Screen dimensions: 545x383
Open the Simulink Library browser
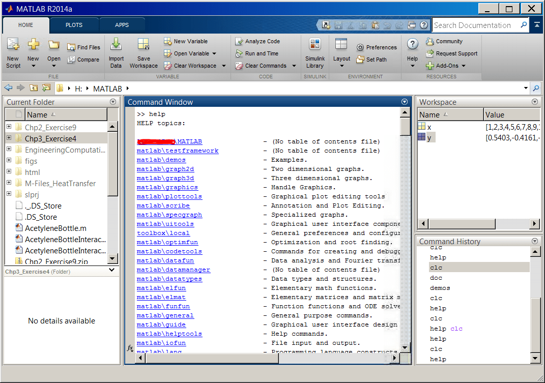point(314,52)
